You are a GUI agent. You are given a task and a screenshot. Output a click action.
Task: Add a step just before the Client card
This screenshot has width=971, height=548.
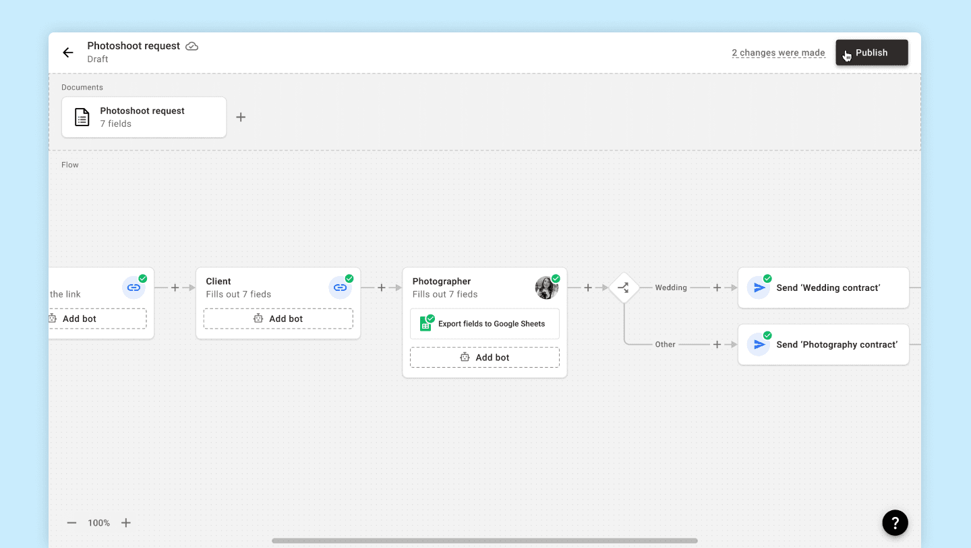[175, 287]
